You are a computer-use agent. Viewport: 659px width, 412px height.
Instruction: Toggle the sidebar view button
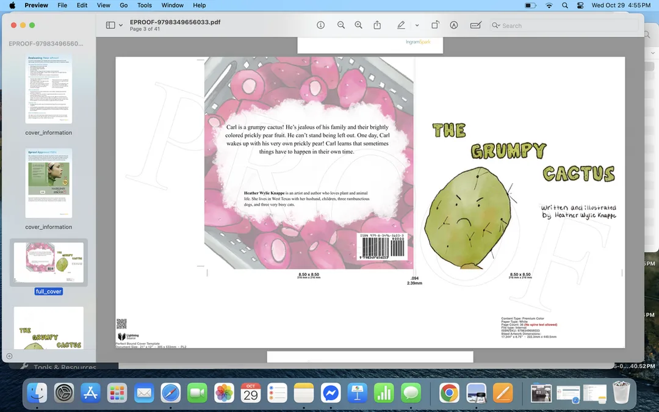(x=110, y=25)
